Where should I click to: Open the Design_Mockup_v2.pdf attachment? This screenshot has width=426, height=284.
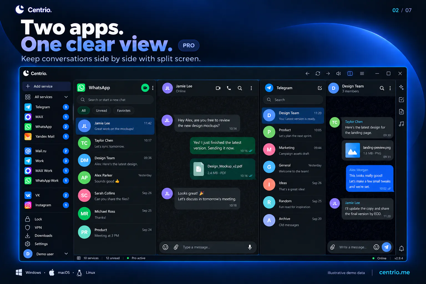222,169
